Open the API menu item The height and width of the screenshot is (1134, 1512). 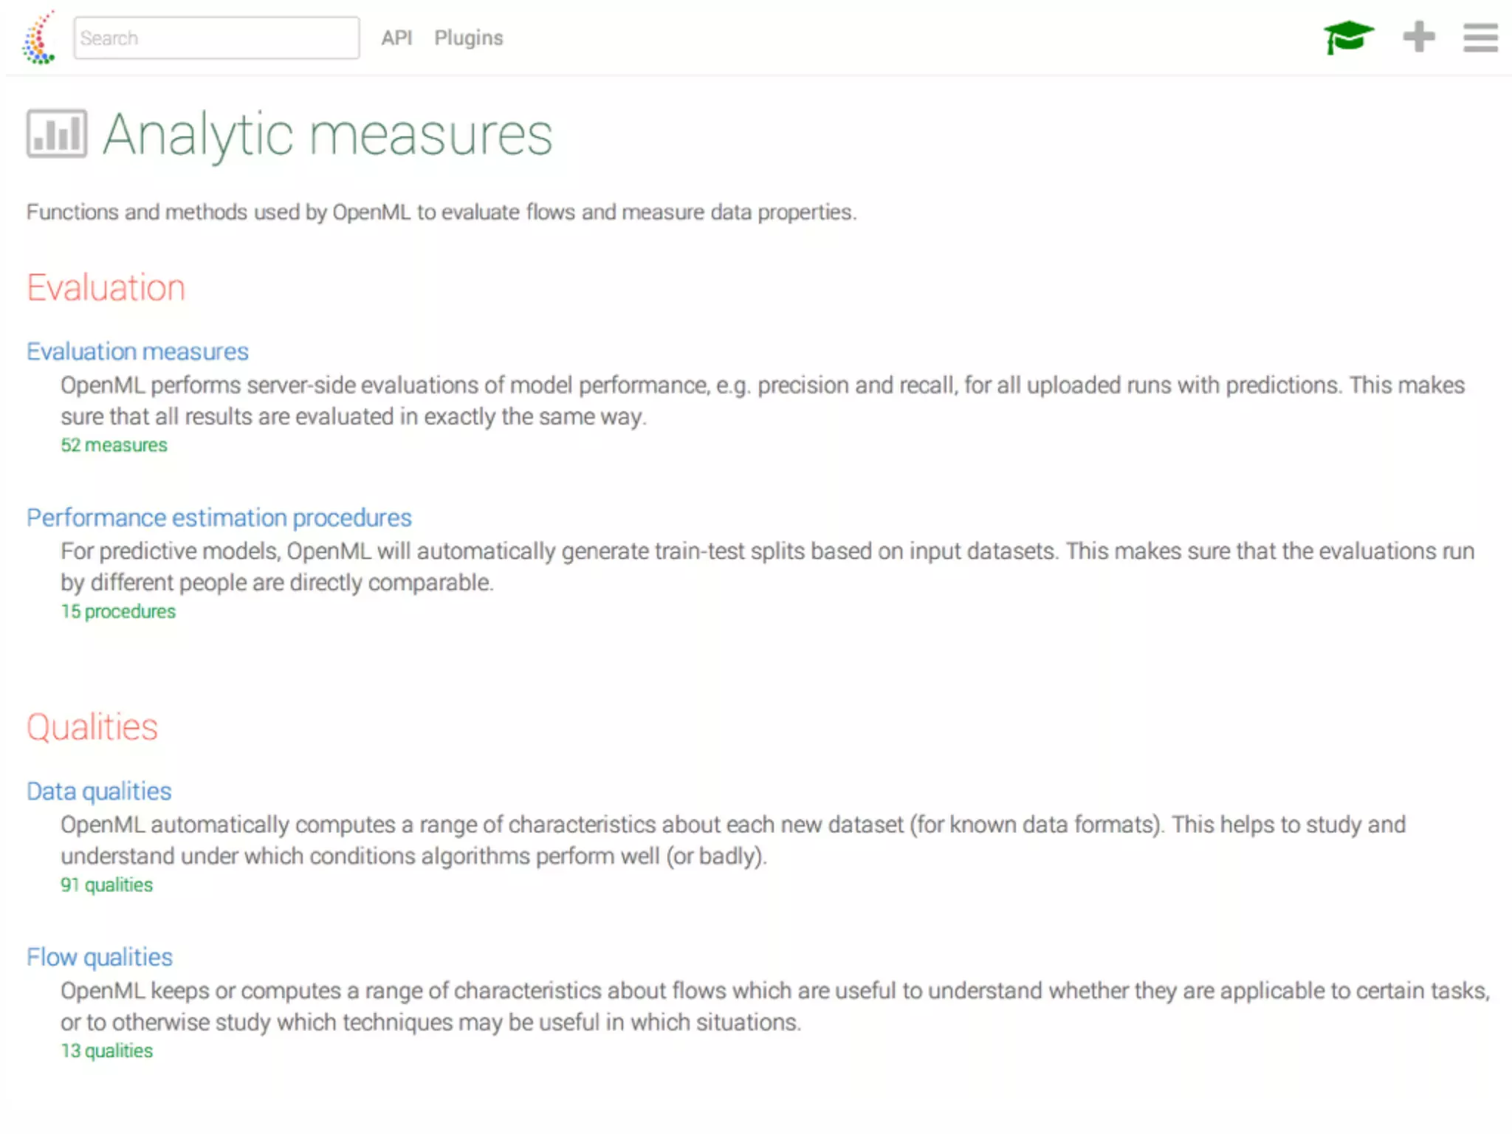click(x=396, y=38)
